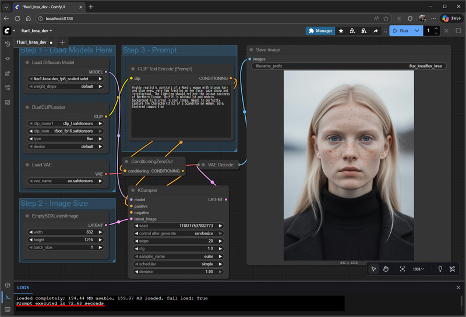Image resolution: width=466 pixels, height=317 pixels.
Task: Collapse the Load Diffusion Model node
Action: [27, 62]
